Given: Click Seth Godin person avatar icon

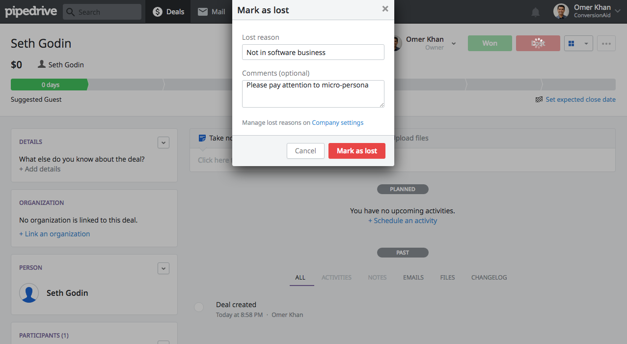Looking at the screenshot, I should pyautogui.click(x=29, y=293).
